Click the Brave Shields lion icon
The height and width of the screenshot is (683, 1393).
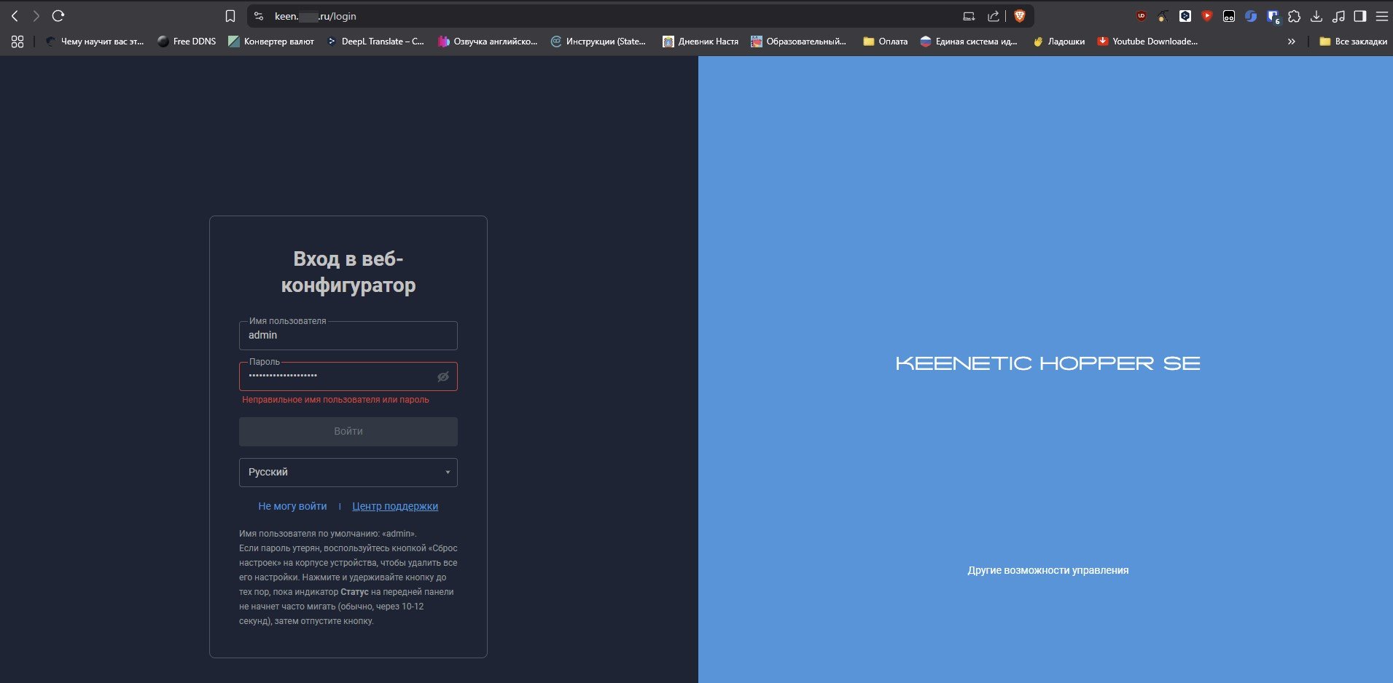[1019, 16]
